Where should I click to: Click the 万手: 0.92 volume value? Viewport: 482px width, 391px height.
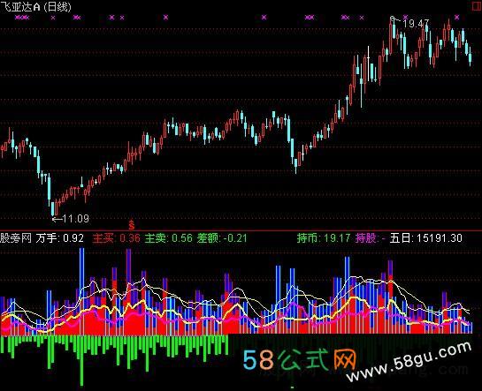click(x=59, y=238)
